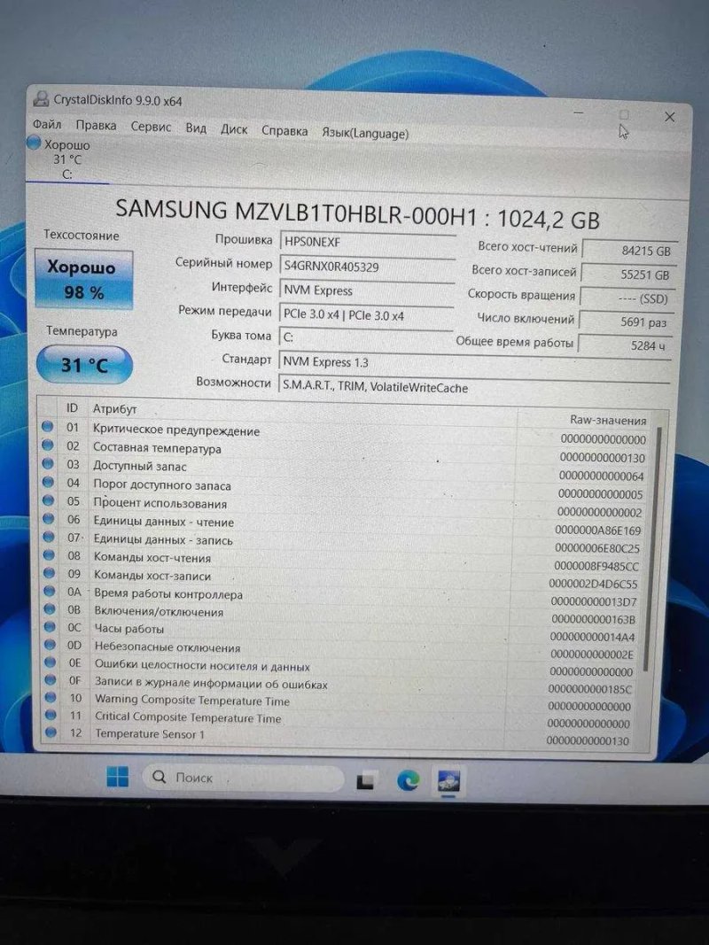Click status icon for Критическое предупреждение row
709x945 pixels.
pyautogui.click(x=47, y=427)
